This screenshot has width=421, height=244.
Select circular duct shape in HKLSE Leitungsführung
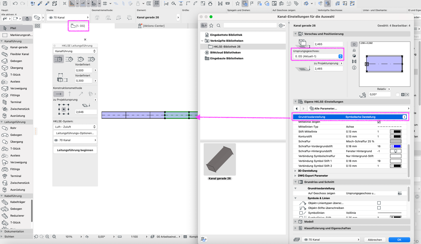69,59
